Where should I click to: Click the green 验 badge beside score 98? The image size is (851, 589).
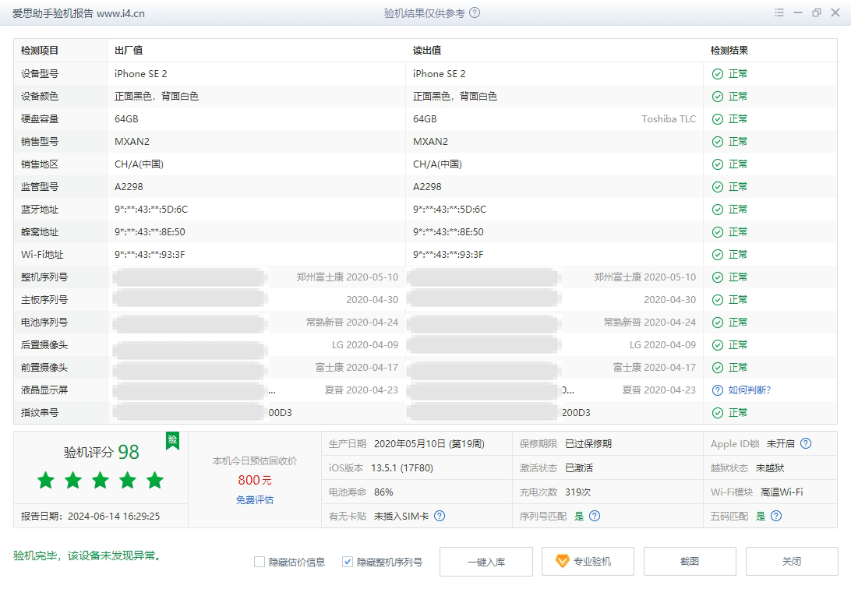[x=171, y=442]
